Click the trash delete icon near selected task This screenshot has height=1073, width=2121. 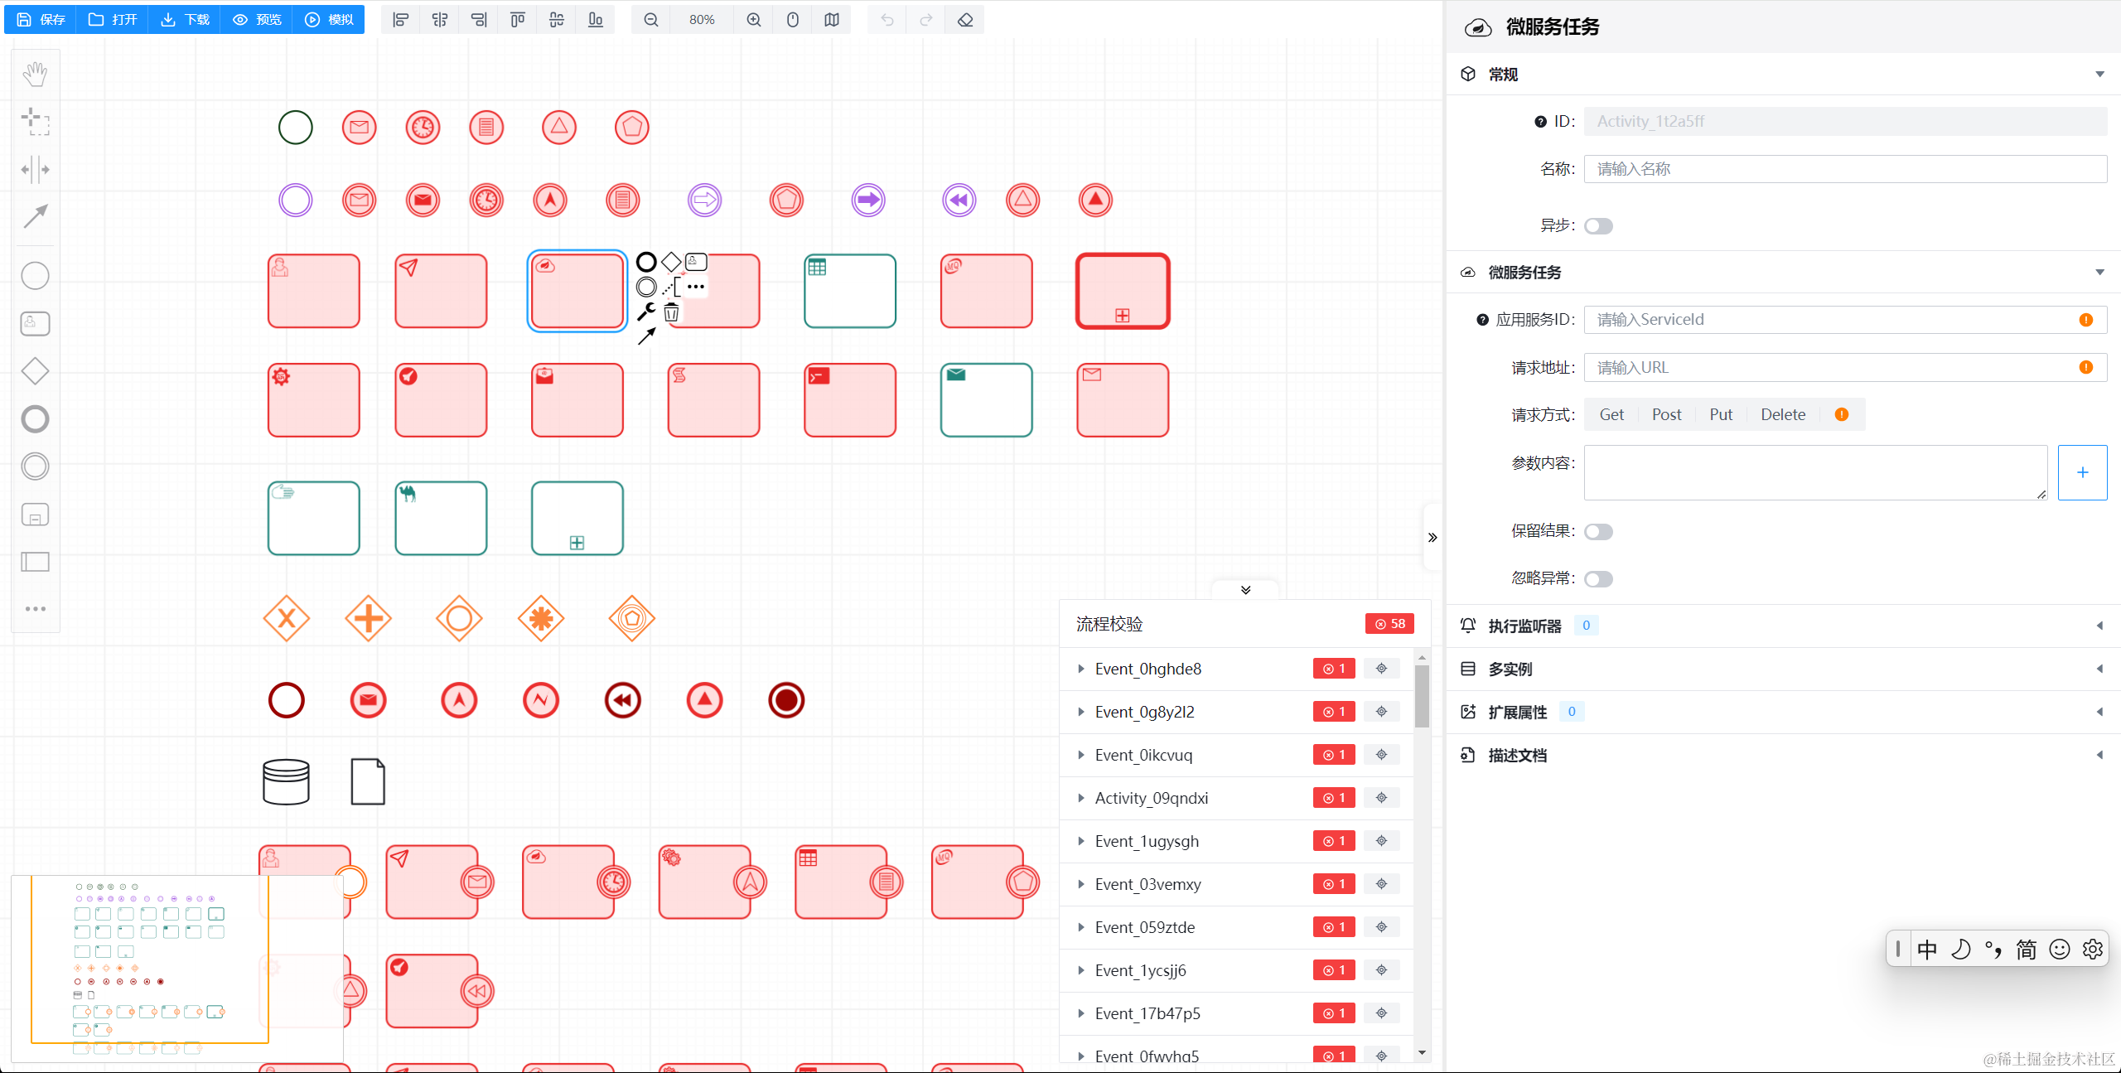point(671,313)
